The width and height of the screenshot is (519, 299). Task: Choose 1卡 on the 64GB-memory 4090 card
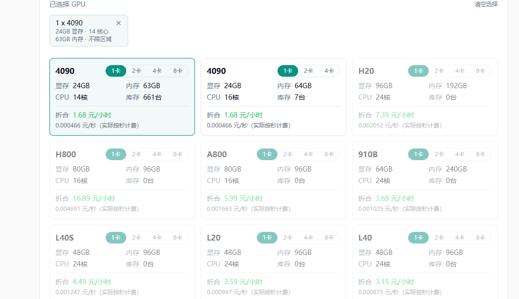coord(288,71)
